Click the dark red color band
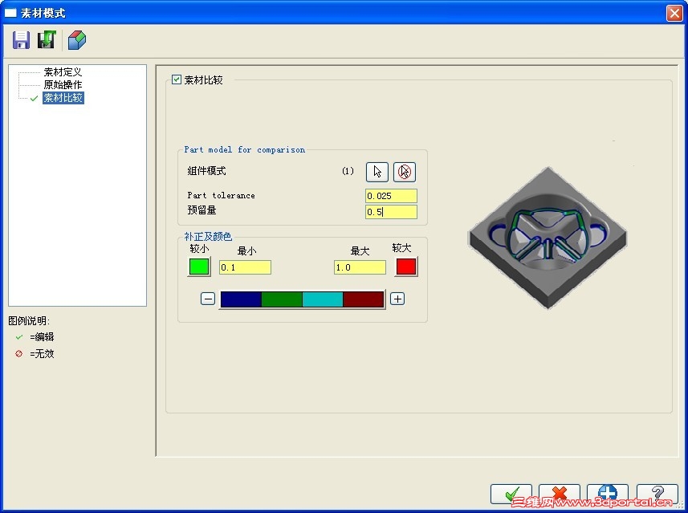688x513 pixels. 364,299
